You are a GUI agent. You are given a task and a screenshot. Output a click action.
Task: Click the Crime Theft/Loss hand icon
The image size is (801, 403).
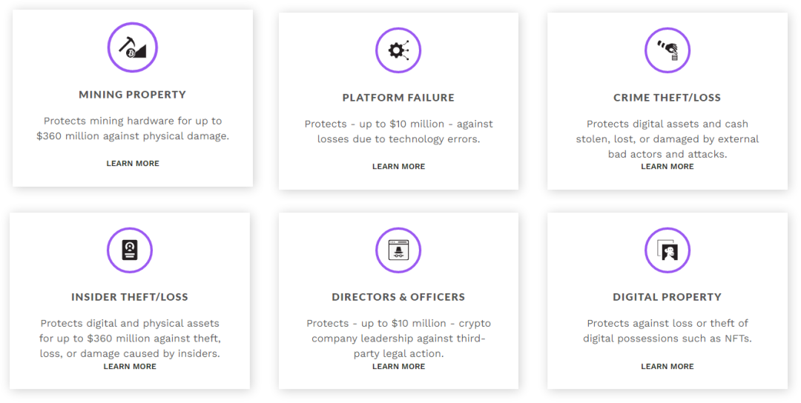[667, 50]
